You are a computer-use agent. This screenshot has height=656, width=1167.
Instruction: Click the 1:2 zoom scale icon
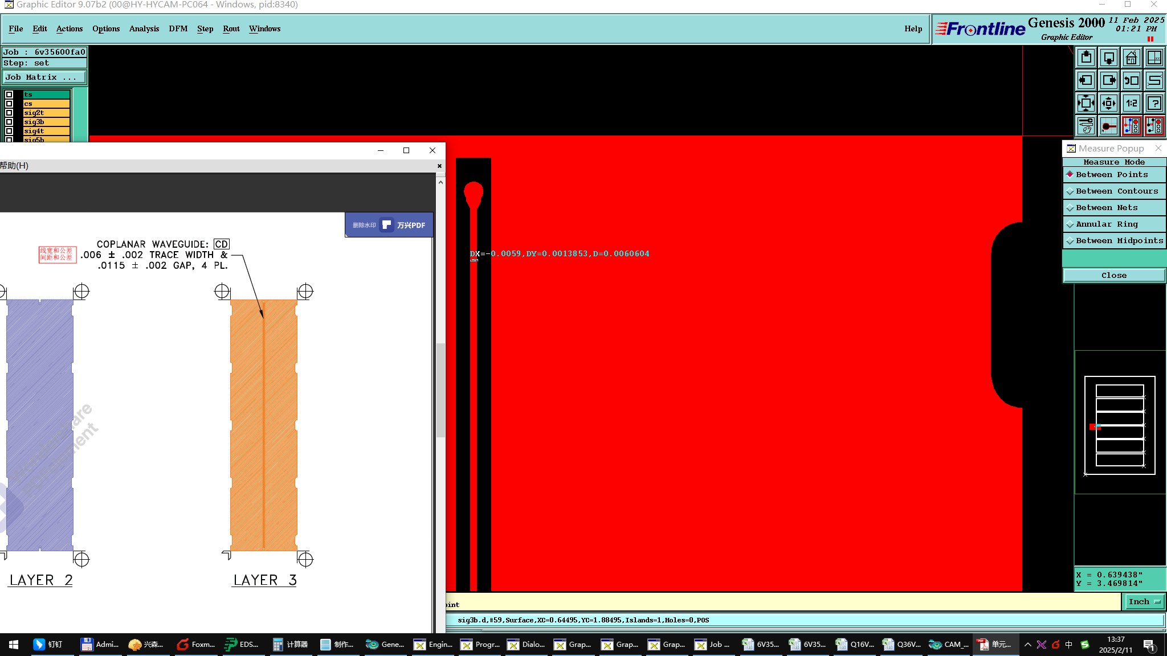(1131, 103)
